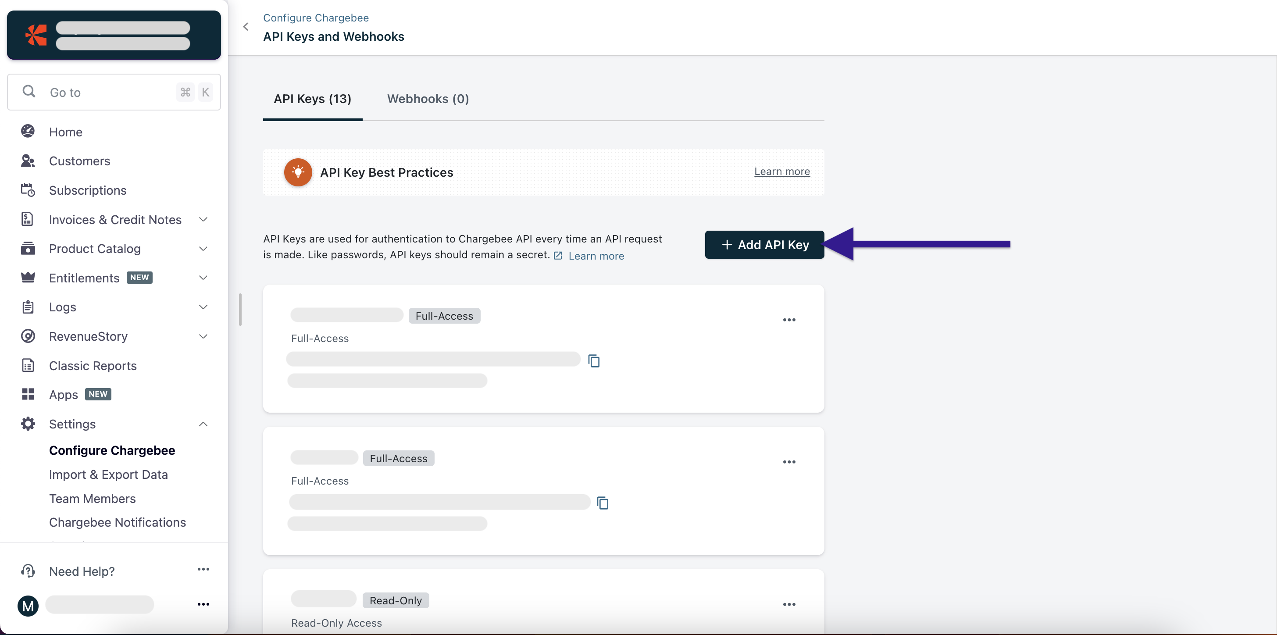Focus the Go to search field
1277x635 pixels.
pyautogui.click(x=114, y=92)
